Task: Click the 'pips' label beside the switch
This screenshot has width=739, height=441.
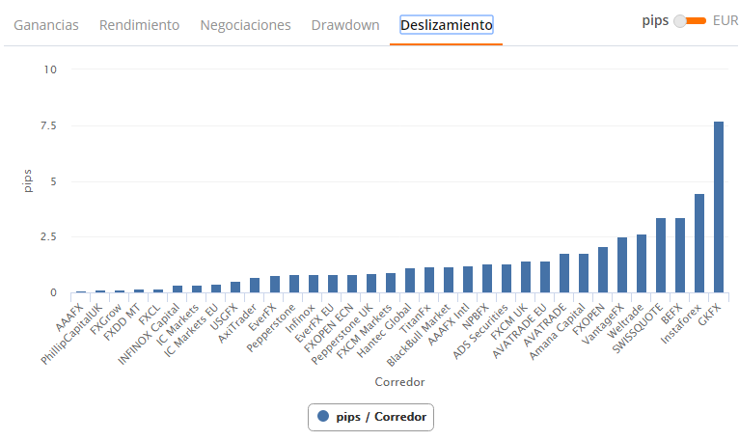Action: click(655, 21)
